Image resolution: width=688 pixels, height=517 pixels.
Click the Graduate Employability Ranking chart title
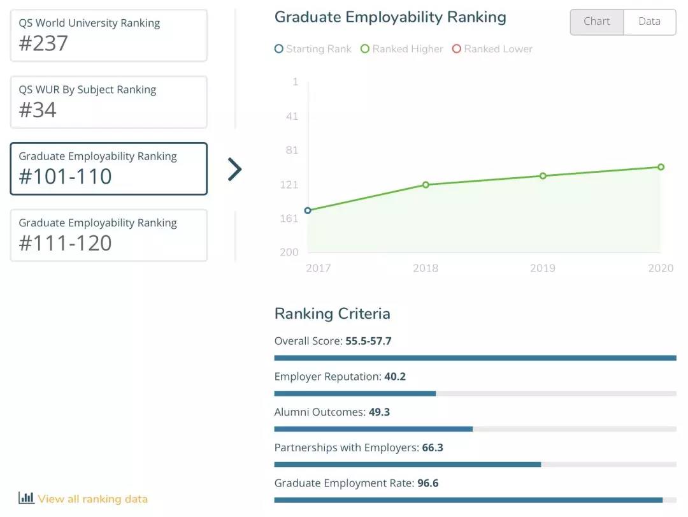(390, 17)
